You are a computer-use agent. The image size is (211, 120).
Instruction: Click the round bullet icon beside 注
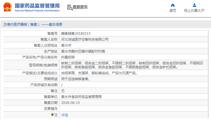click(52, 115)
